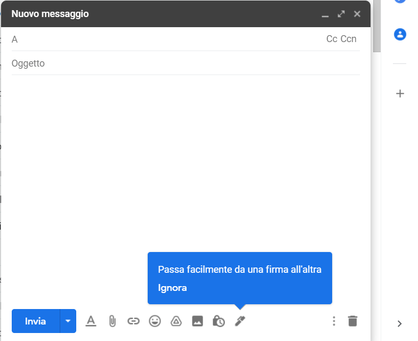This screenshot has width=418, height=341.
Task: Toggle confidential mode lock-clock icon
Action: tap(219, 321)
